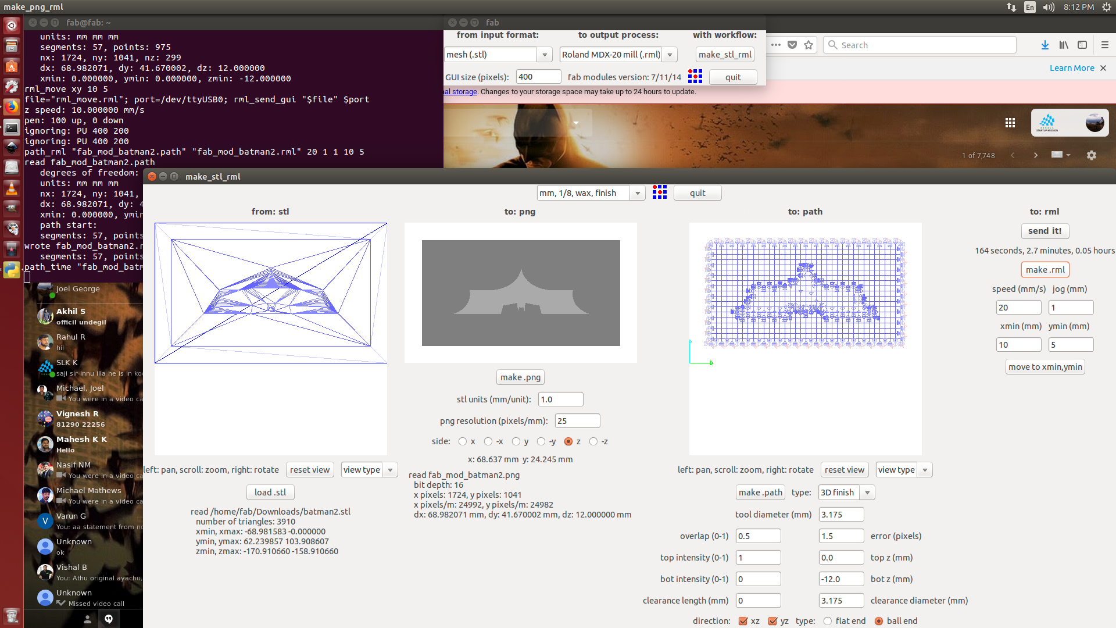
Task: Click the tool diameter input field
Action: [x=840, y=515]
